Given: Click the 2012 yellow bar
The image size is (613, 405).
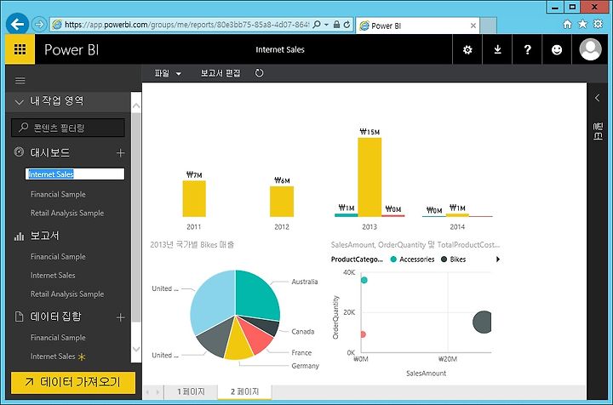Looking at the screenshot, I should (x=282, y=201).
